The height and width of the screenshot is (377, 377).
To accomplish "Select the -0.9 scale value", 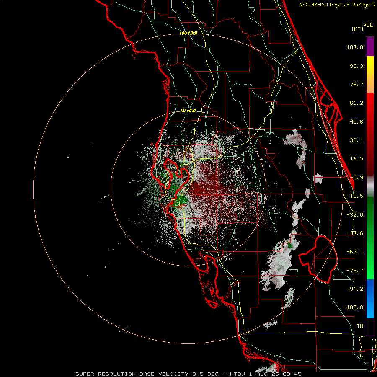I will pos(356,178).
